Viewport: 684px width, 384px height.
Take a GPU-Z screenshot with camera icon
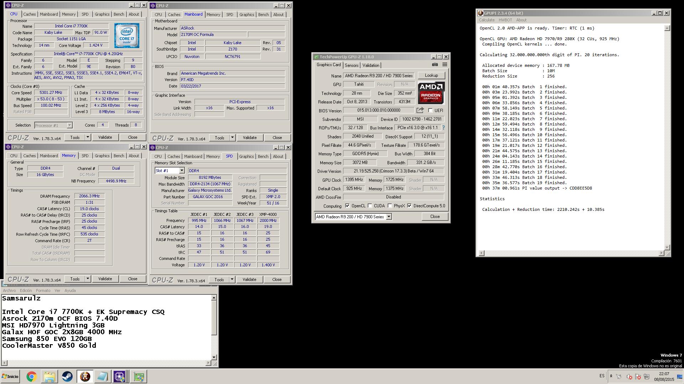[x=435, y=65]
